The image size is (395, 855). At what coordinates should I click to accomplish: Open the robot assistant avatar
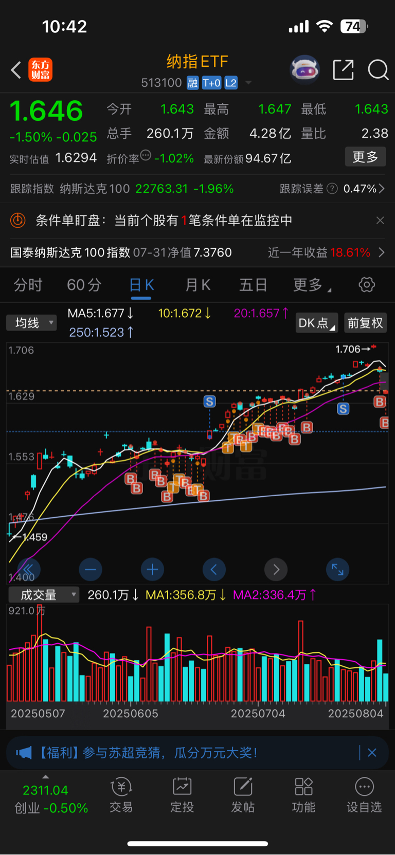point(305,69)
